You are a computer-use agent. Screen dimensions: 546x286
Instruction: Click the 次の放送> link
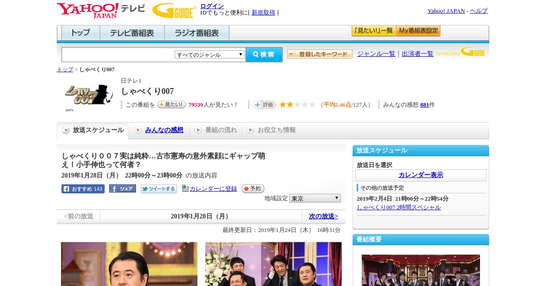[x=324, y=217]
